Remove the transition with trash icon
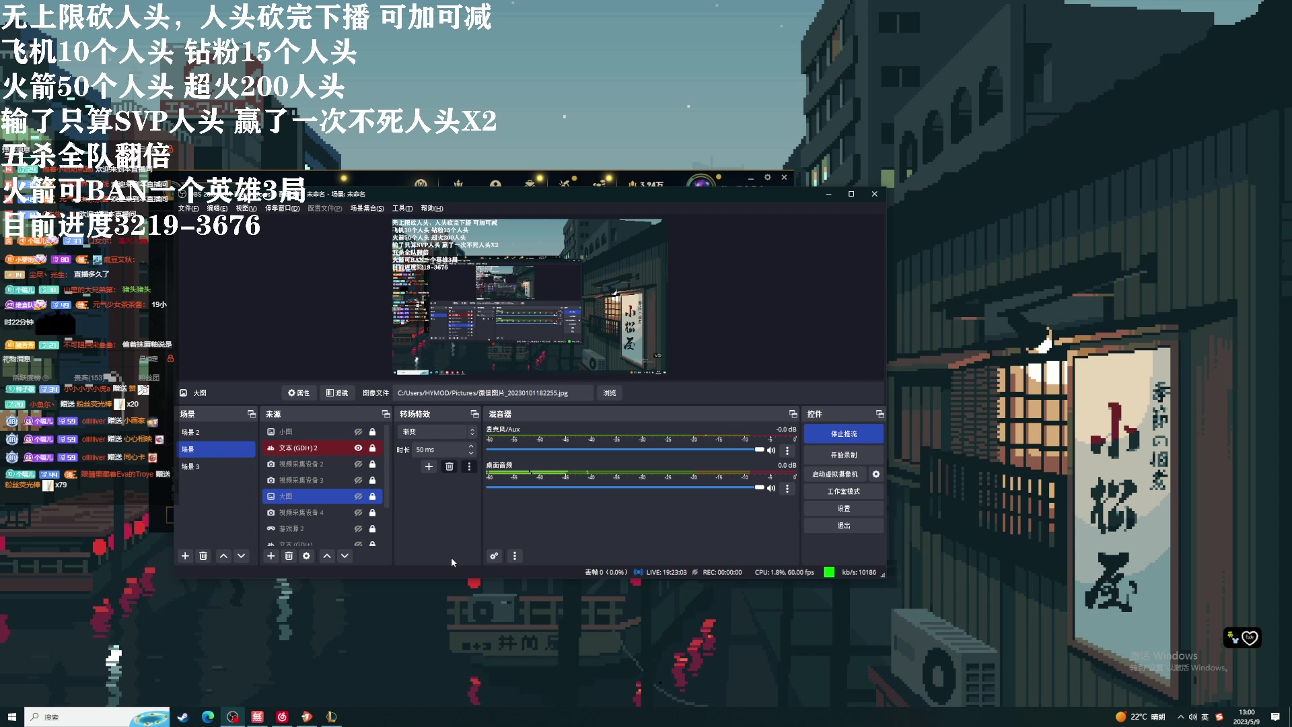 click(x=450, y=466)
